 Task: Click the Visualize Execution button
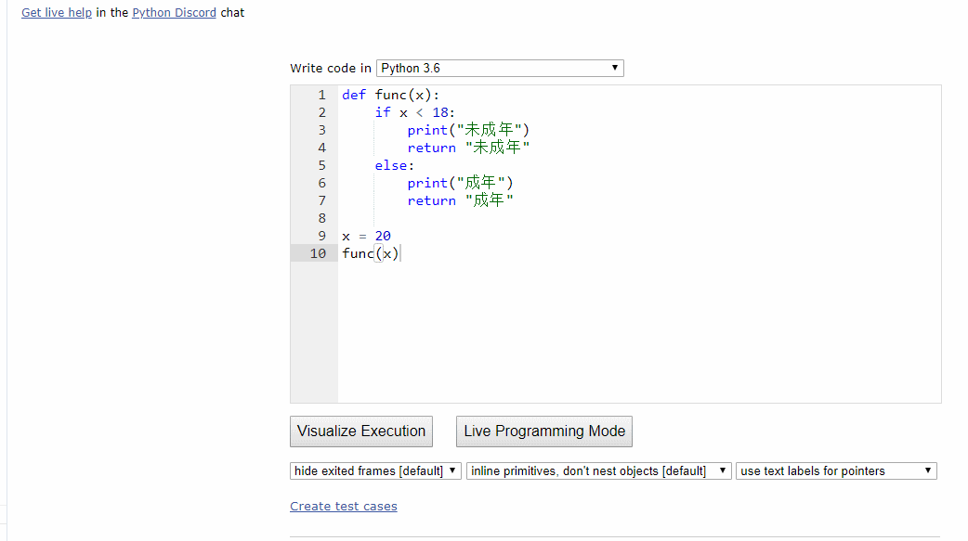click(360, 431)
